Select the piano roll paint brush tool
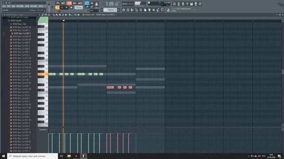The image size is (284, 159). tap(57, 15)
